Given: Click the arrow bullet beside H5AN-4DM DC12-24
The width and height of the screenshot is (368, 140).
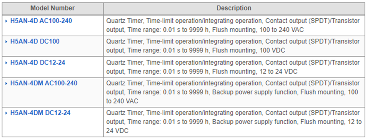Looking at the screenshot, I should (7, 113).
